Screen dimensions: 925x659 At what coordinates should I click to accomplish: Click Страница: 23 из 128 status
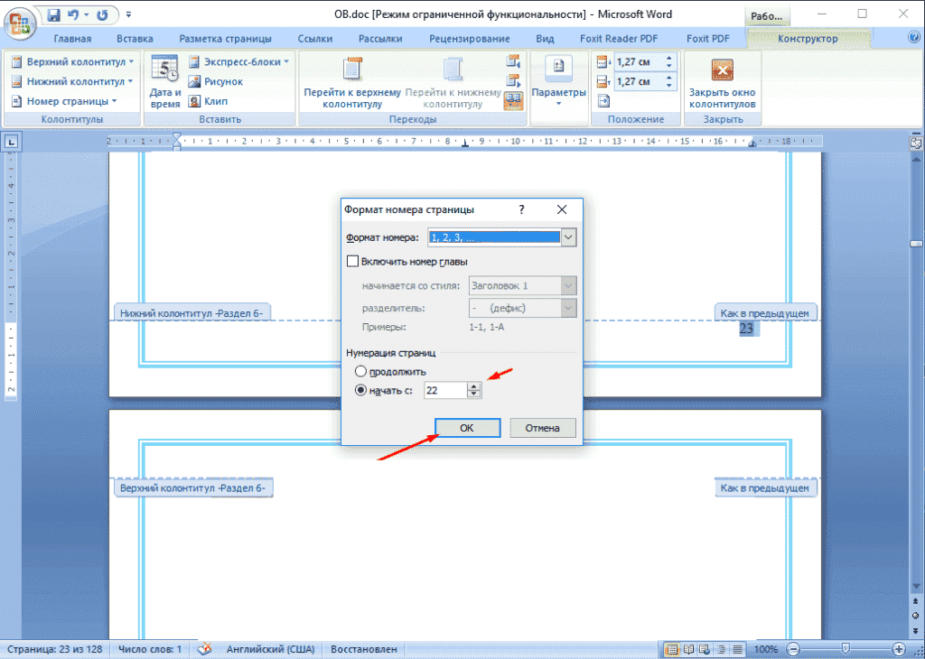pyautogui.click(x=54, y=649)
